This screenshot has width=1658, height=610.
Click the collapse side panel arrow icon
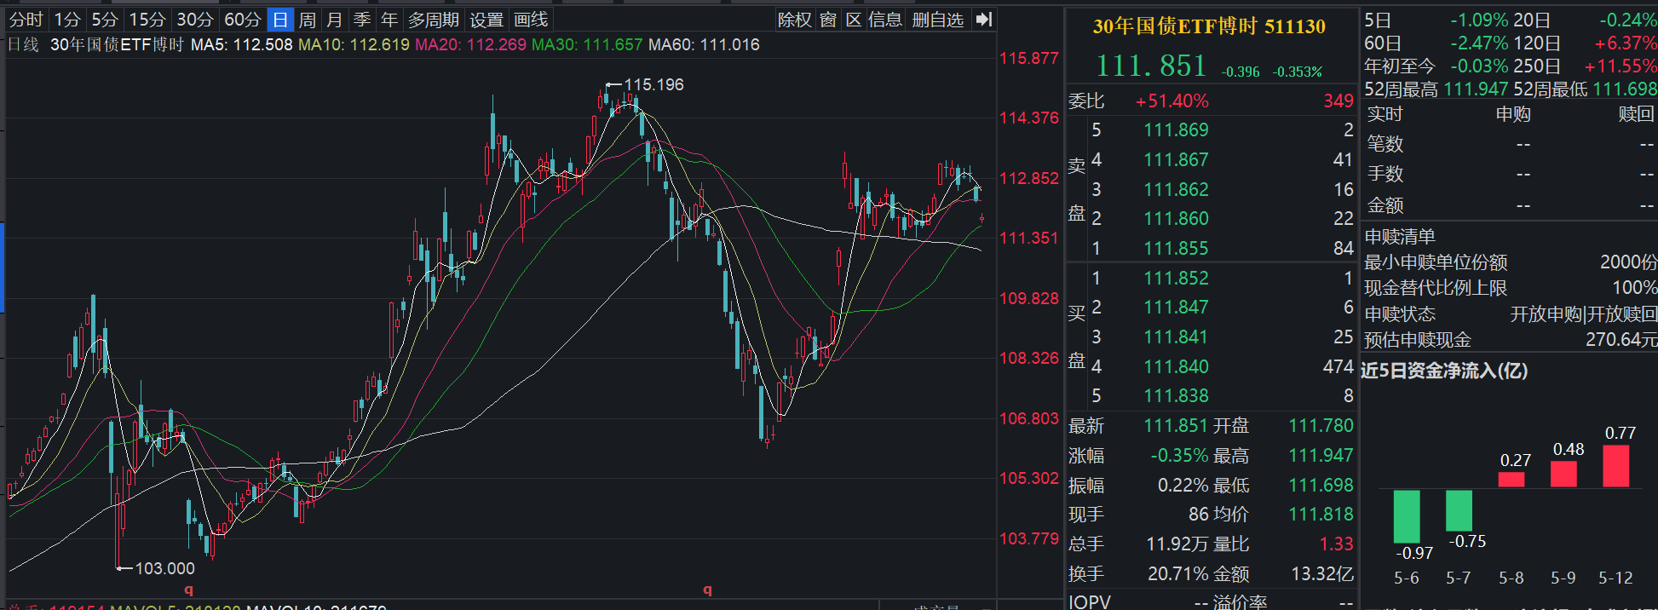coord(984,20)
